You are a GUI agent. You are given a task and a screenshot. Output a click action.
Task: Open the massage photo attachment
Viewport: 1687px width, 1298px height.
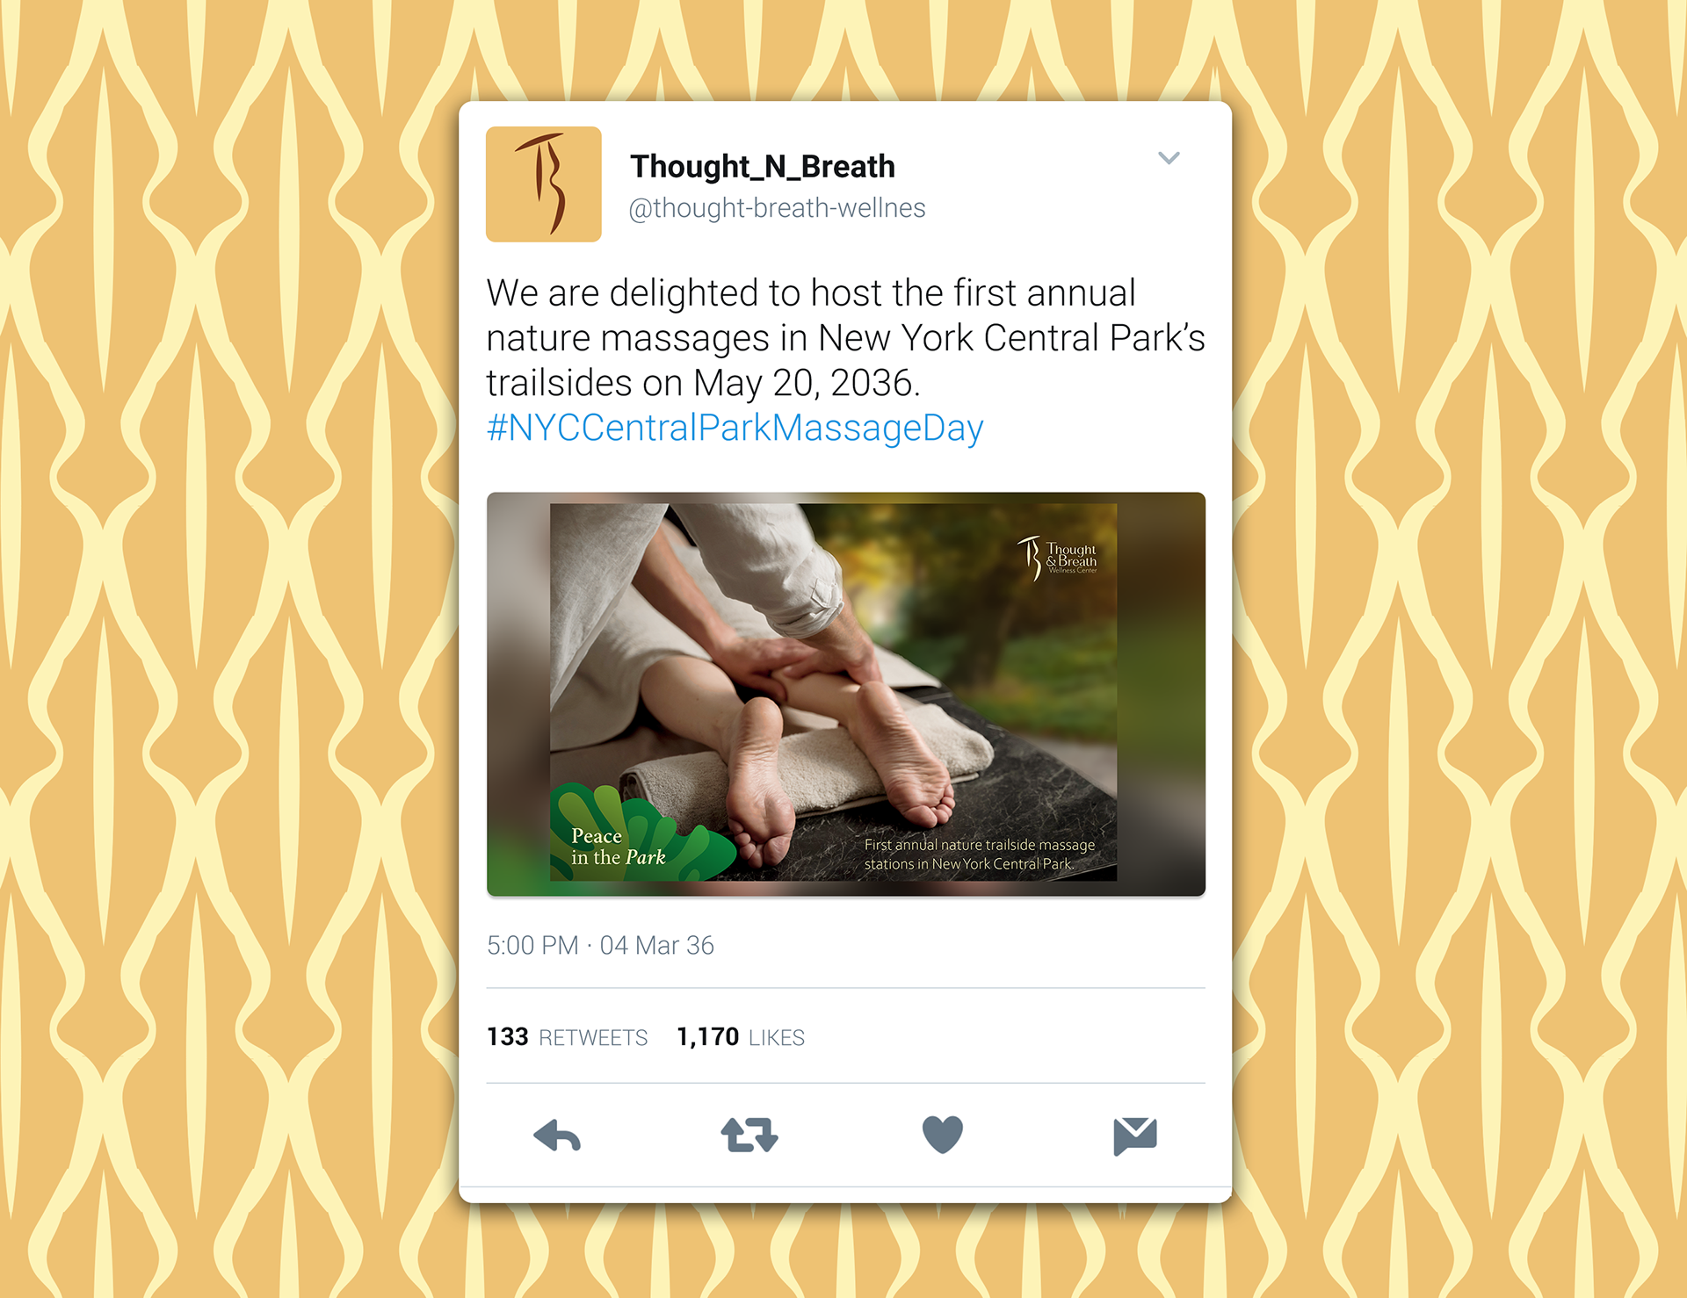point(846,694)
